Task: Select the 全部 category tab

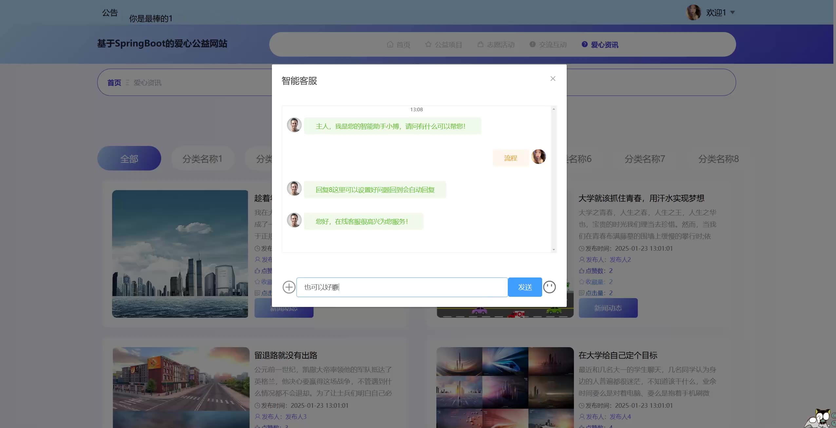Action: (129, 159)
